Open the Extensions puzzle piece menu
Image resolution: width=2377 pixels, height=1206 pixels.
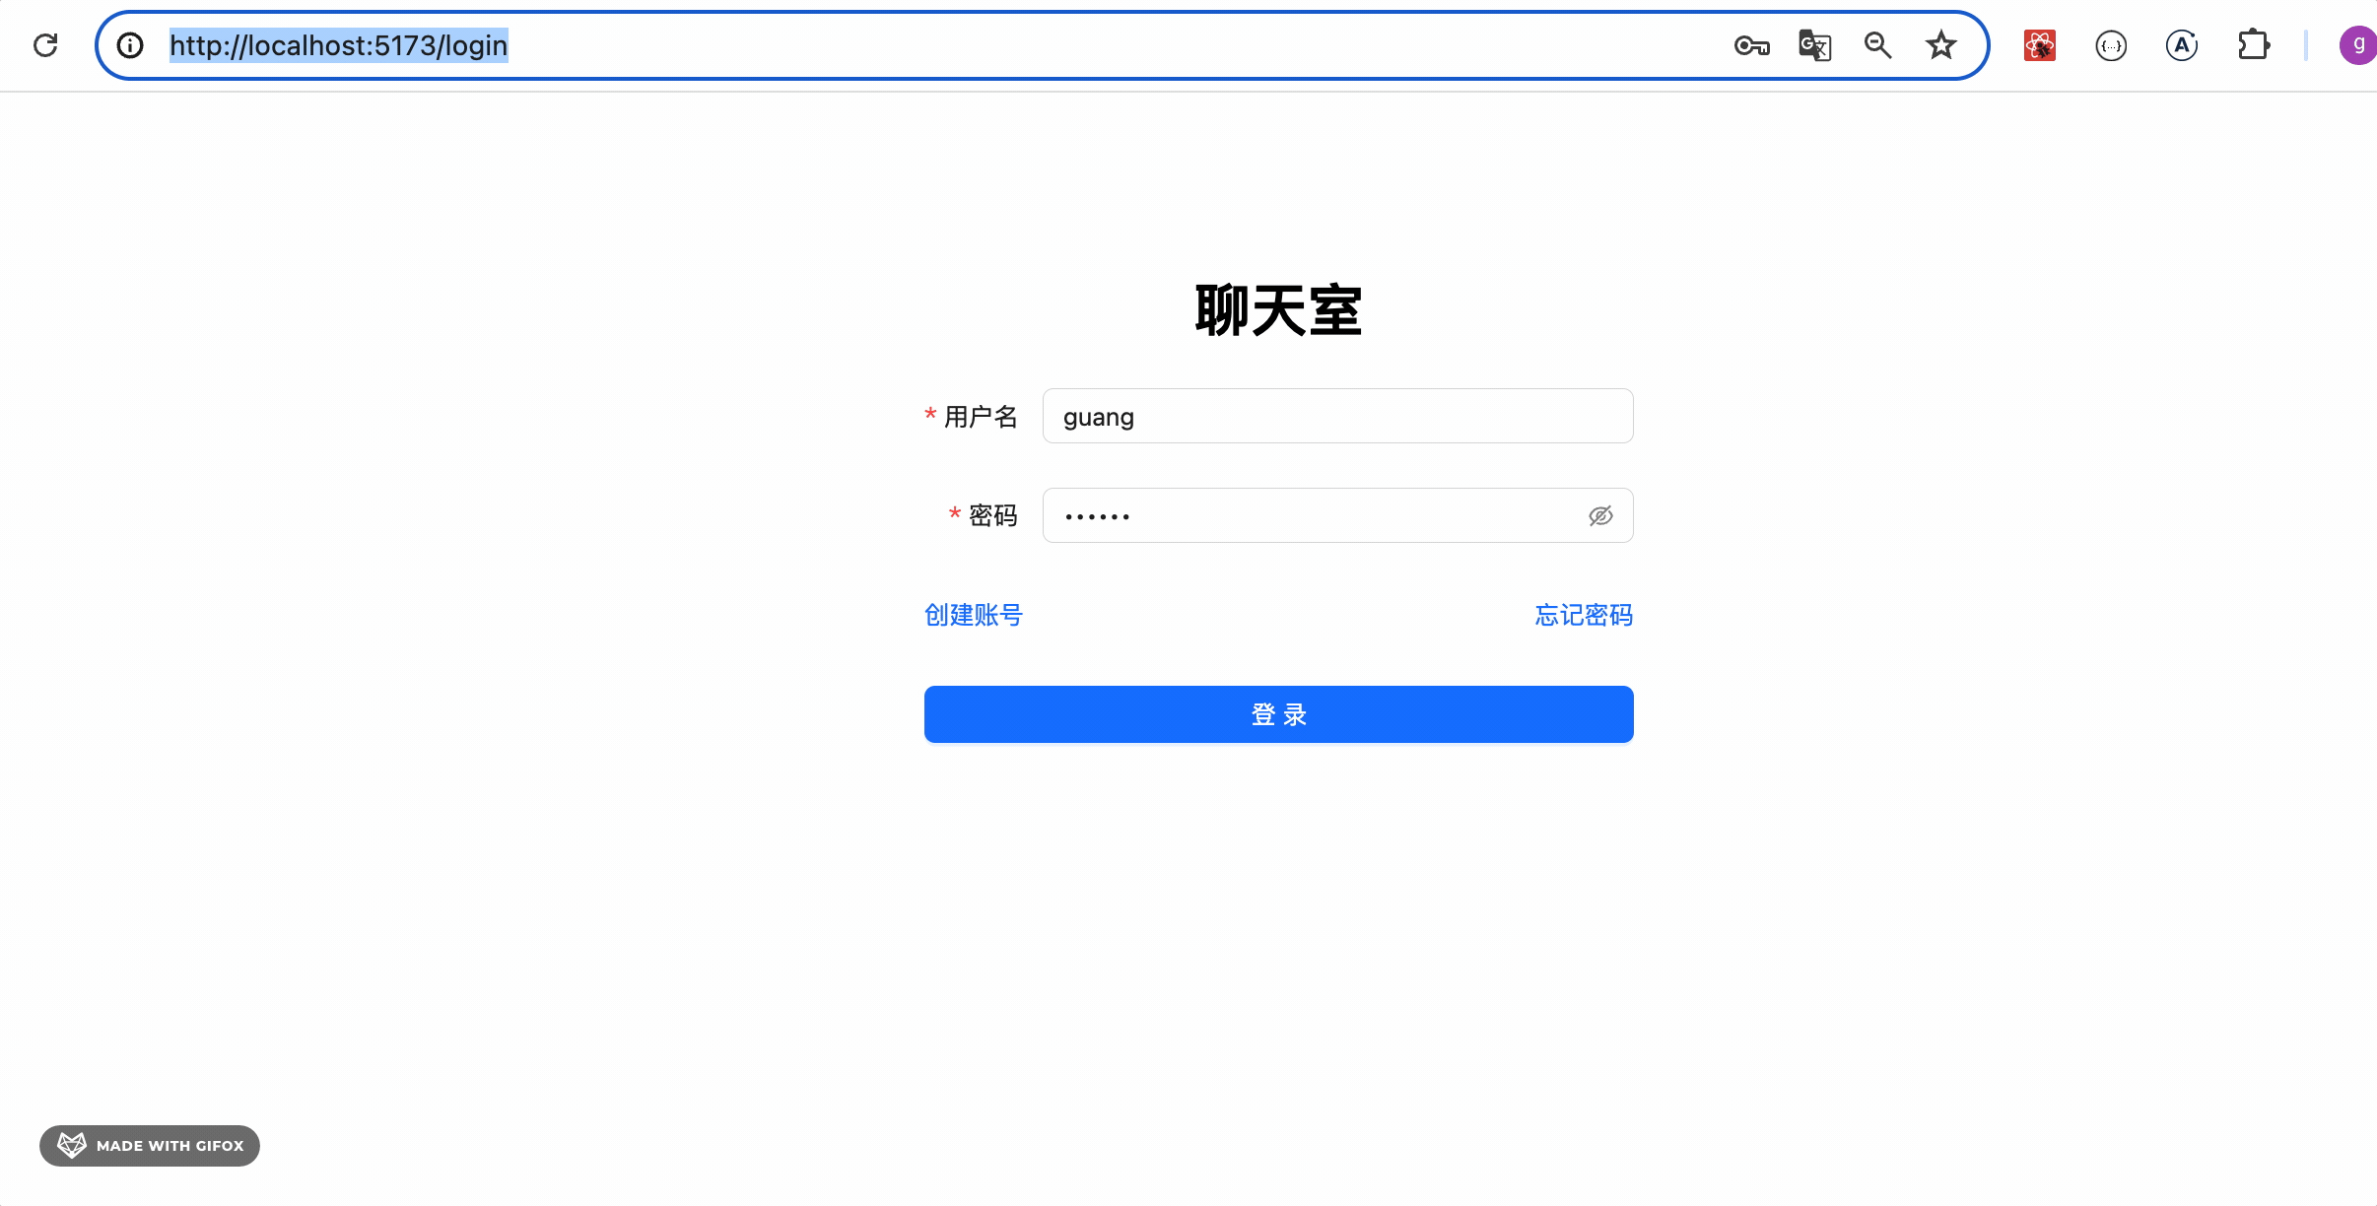2253,45
